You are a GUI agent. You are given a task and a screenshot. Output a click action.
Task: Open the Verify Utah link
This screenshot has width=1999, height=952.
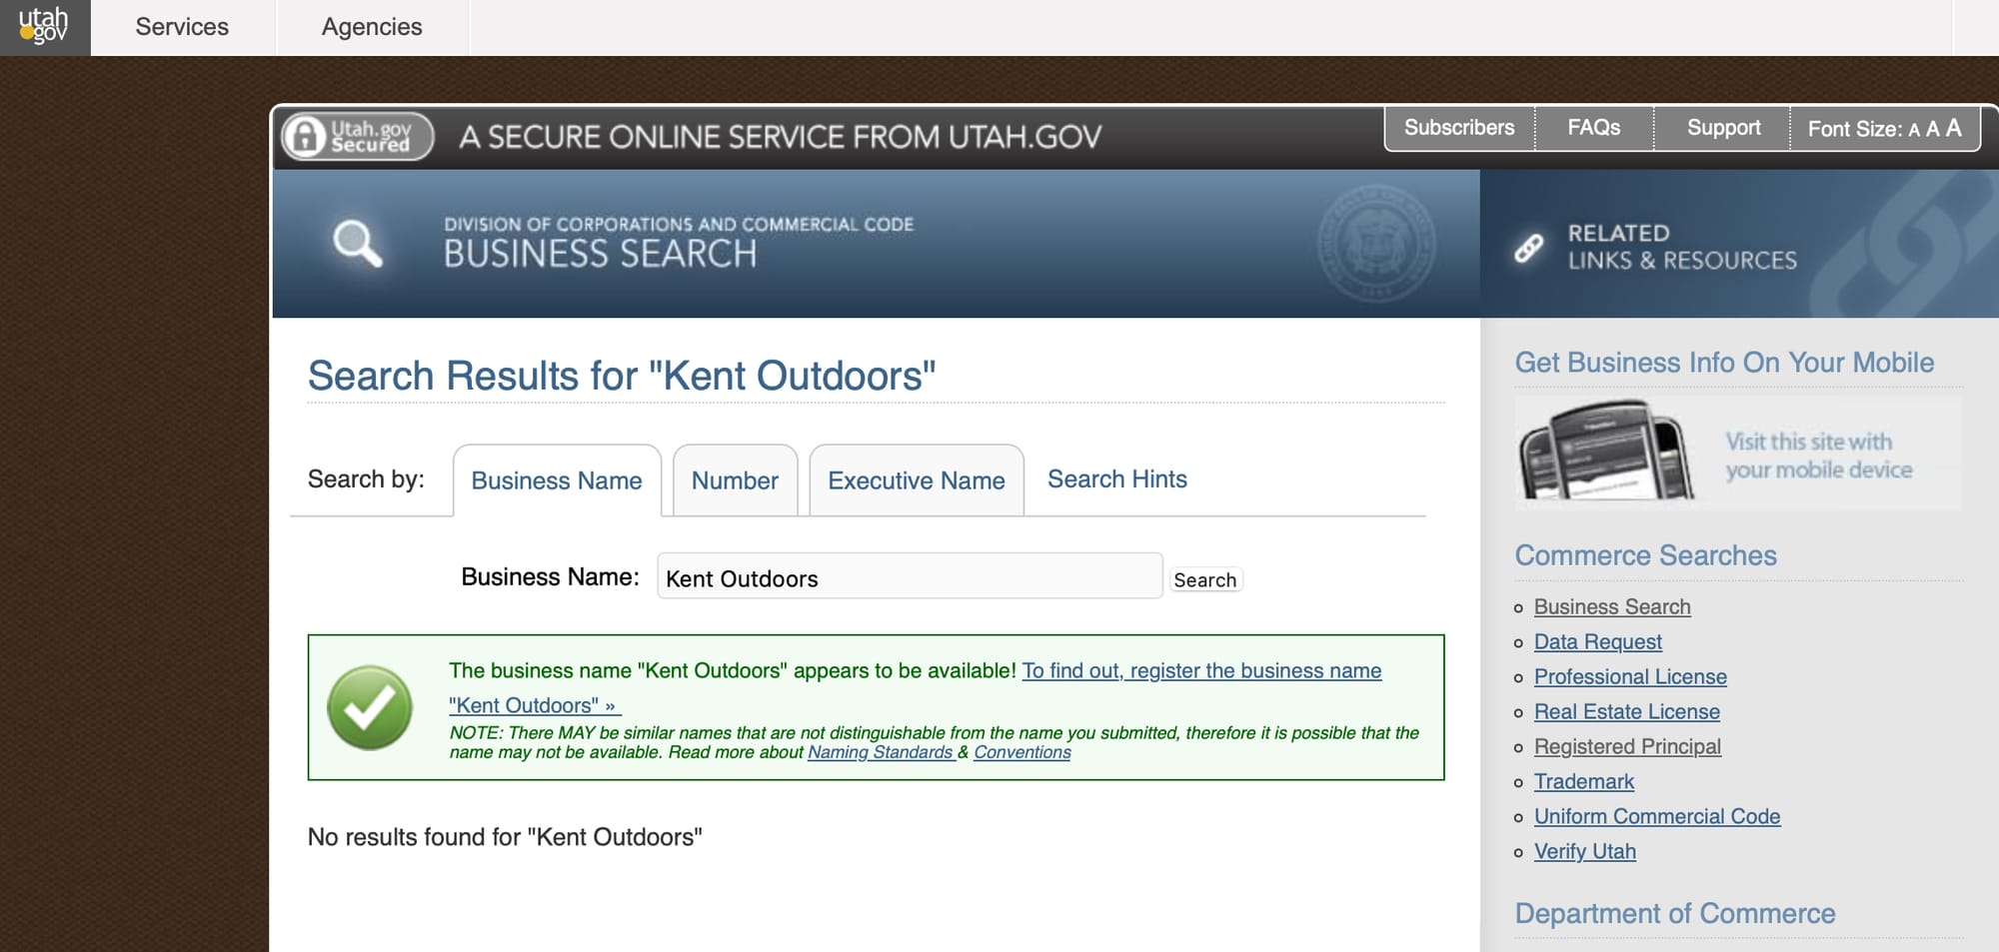pyautogui.click(x=1584, y=851)
